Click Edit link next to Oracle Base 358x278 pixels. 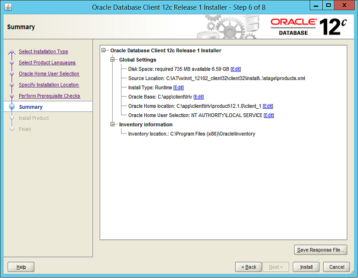pos(198,97)
